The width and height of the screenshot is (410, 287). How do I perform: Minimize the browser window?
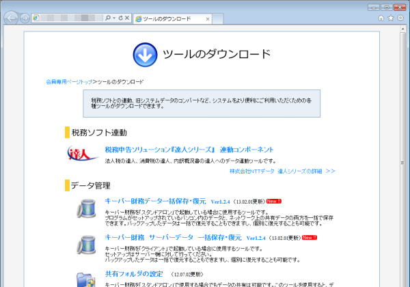coord(373,8)
